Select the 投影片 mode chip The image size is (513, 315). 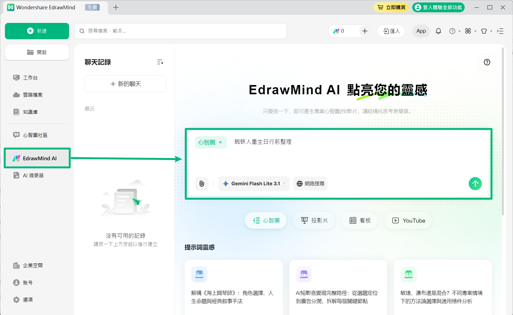(314, 220)
